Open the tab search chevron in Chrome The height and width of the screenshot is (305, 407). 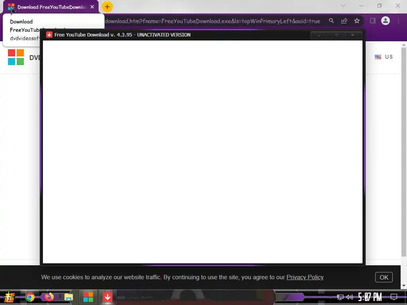(x=343, y=6)
